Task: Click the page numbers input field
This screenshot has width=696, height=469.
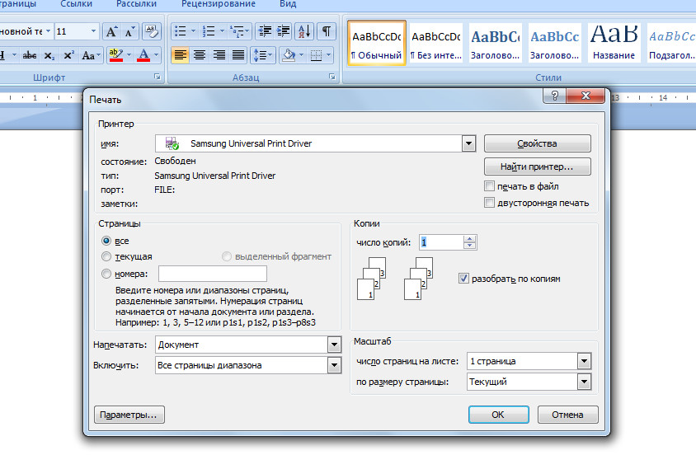Action: 212,274
